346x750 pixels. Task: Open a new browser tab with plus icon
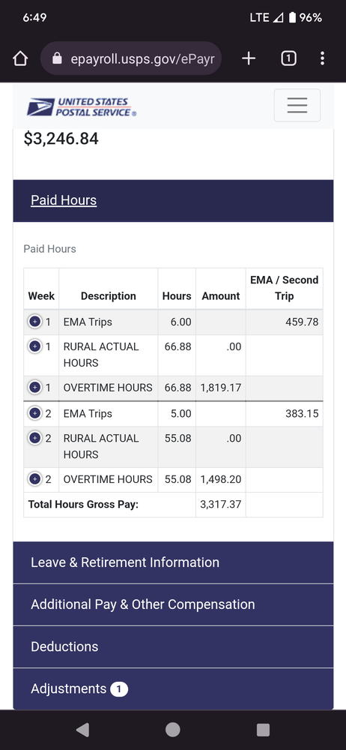(249, 58)
